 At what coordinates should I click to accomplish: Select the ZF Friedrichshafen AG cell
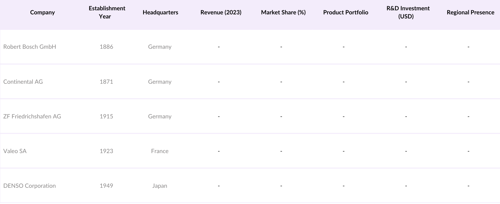[x=32, y=117]
